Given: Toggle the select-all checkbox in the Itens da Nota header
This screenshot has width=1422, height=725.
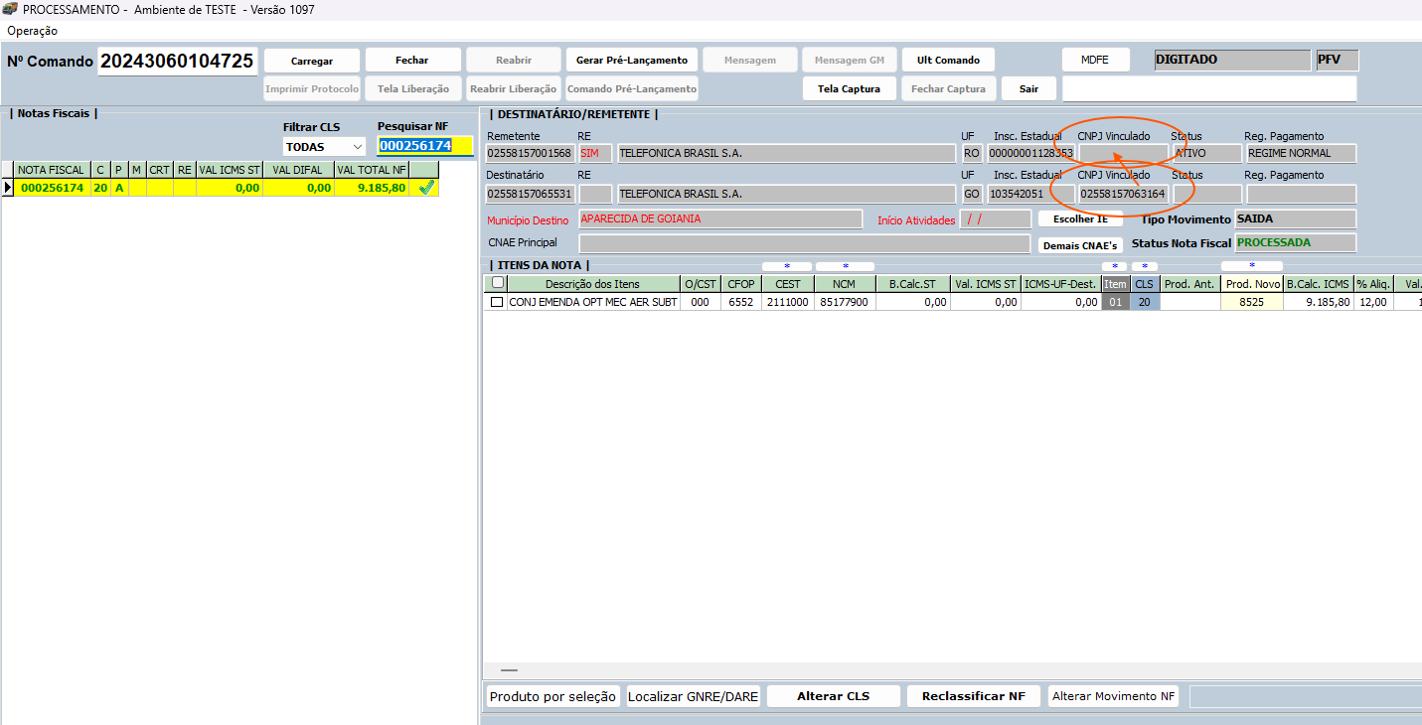Looking at the screenshot, I should [x=498, y=283].
